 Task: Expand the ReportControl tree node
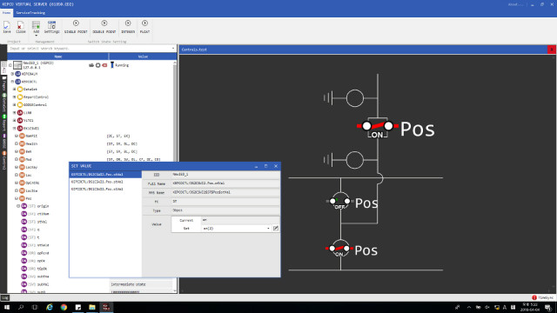(x=15, y=97)
